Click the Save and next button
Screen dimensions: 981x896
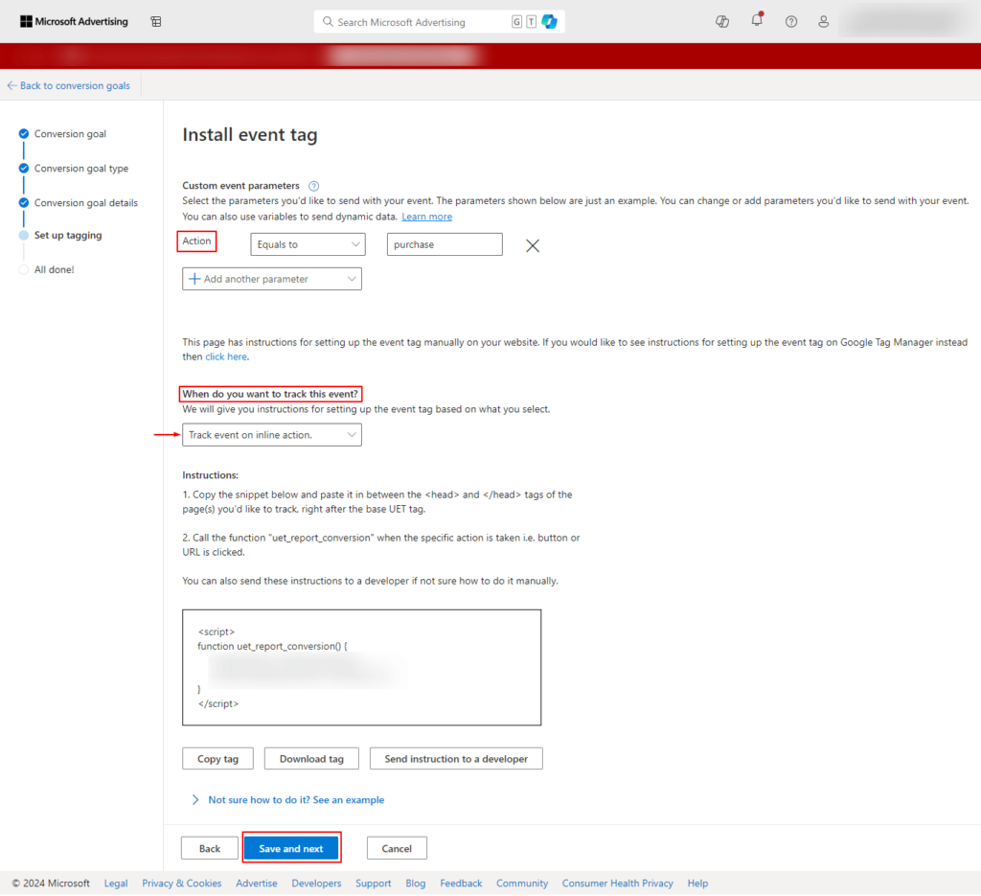pos(291,848)
